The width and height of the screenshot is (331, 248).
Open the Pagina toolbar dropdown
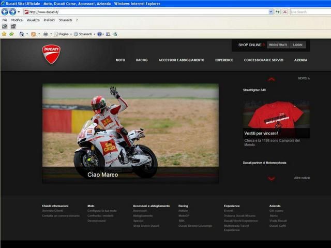coord(63,34)
